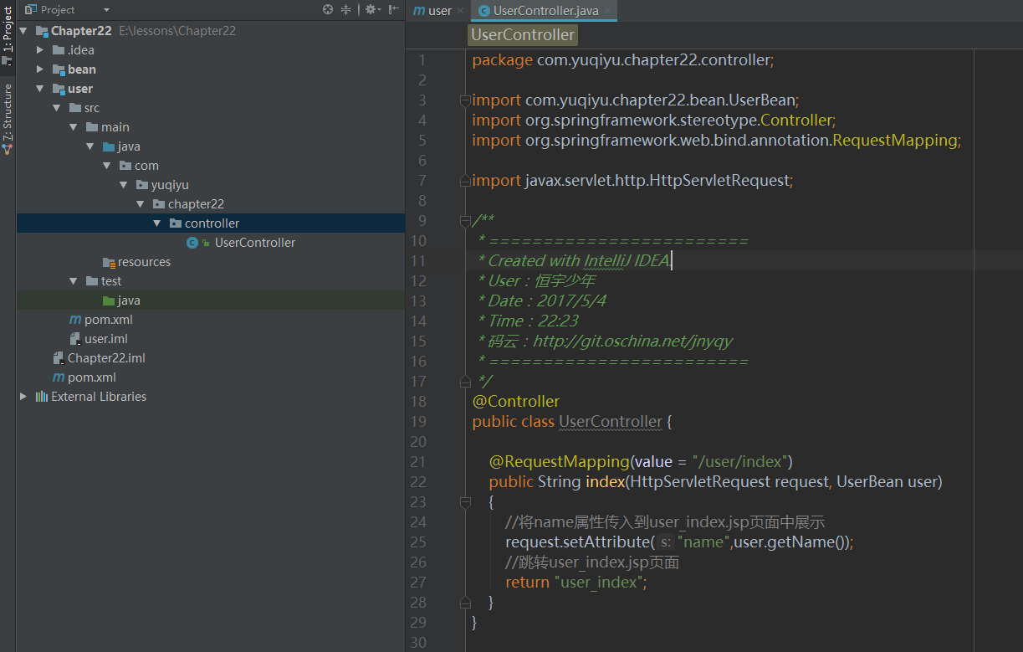
Task: Fold the Javadoc comment at line 9
Action: click(465, 221)
